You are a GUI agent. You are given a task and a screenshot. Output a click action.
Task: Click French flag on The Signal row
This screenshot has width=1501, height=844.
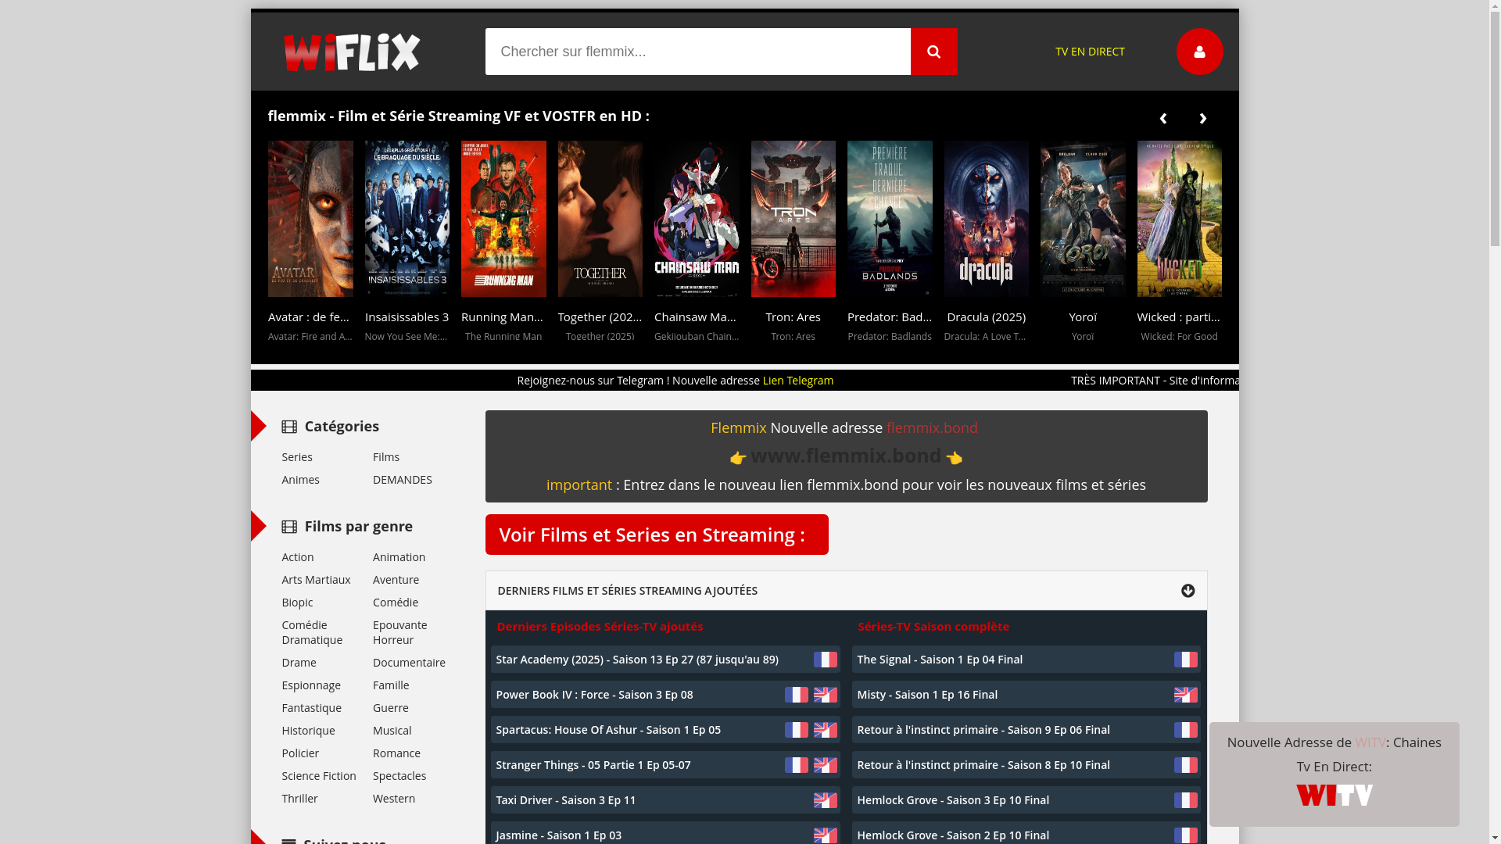[x=1185, y=660]
